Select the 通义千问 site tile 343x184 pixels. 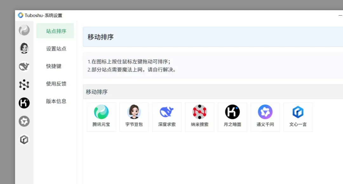(265, 117)
